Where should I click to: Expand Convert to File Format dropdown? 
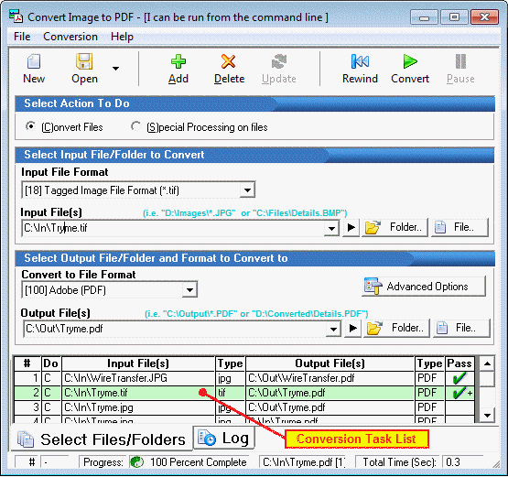click(189, 289)
